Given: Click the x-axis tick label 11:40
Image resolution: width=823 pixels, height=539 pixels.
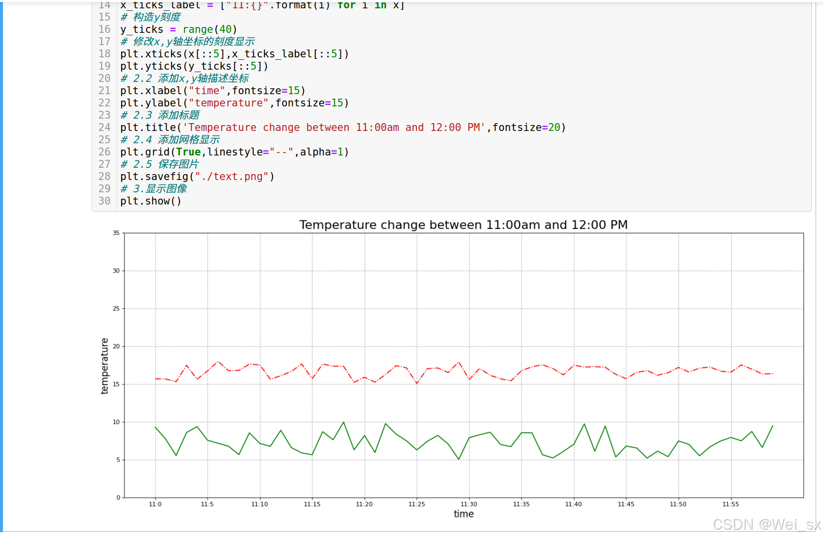Looking at the screenshot, I should click(574, 504).
